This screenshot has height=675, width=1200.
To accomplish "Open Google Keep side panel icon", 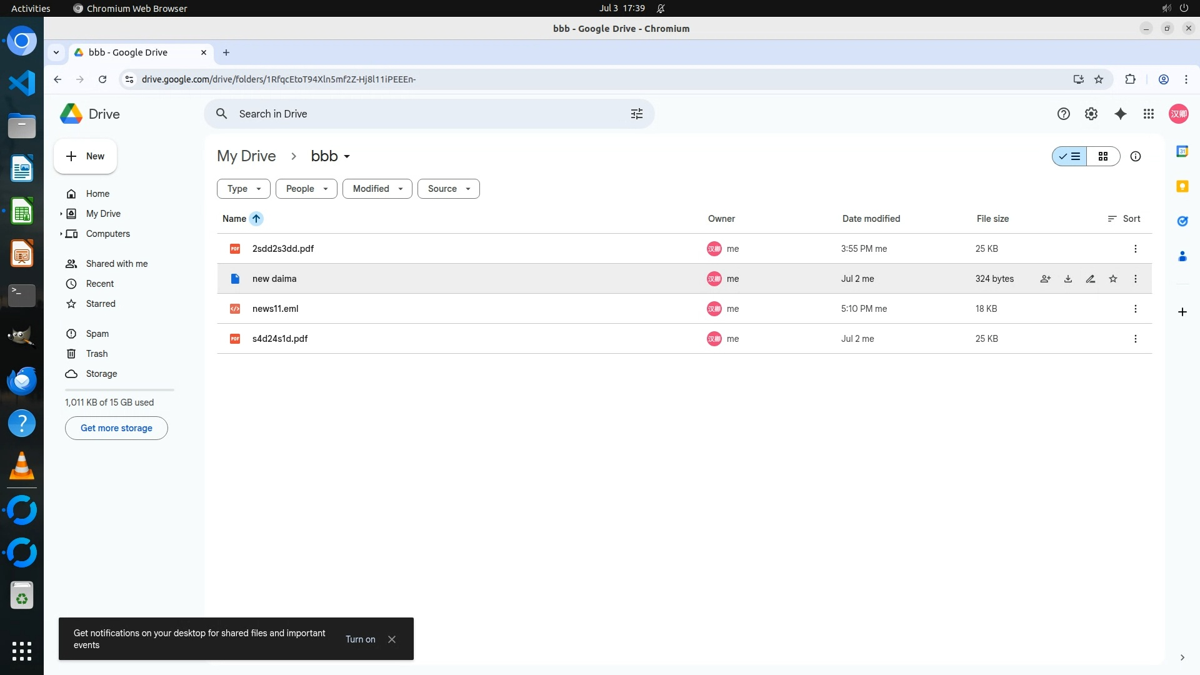I will pos(1182,186).
